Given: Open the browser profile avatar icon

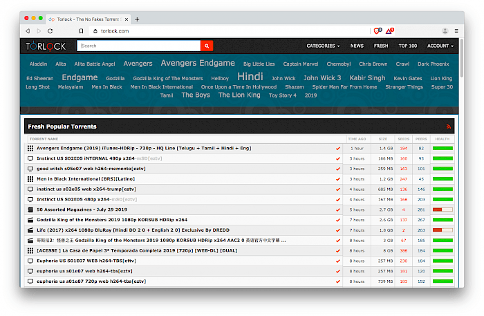Looking at the screenshot, I should coord(445,31).
